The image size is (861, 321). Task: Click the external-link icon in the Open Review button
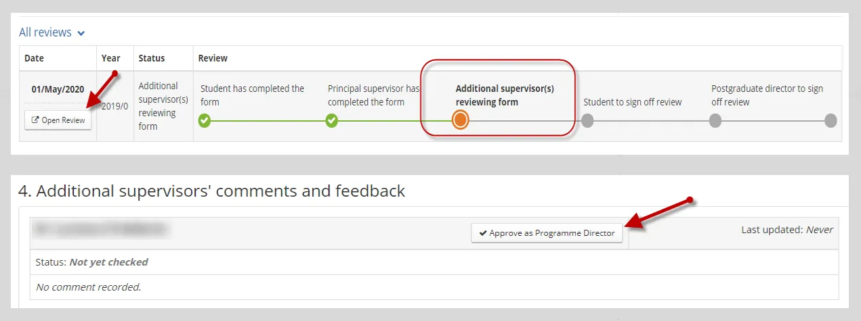click(35, 120)
